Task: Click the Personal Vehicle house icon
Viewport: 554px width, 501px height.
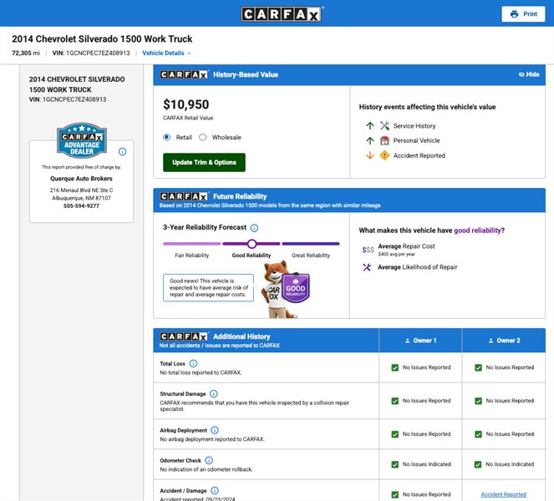Action: pos(384,140)
